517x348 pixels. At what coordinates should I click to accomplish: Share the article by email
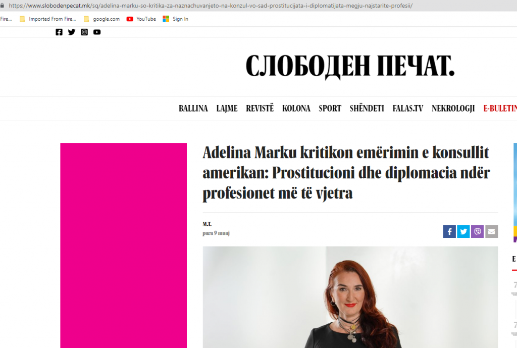coord(491,231)
